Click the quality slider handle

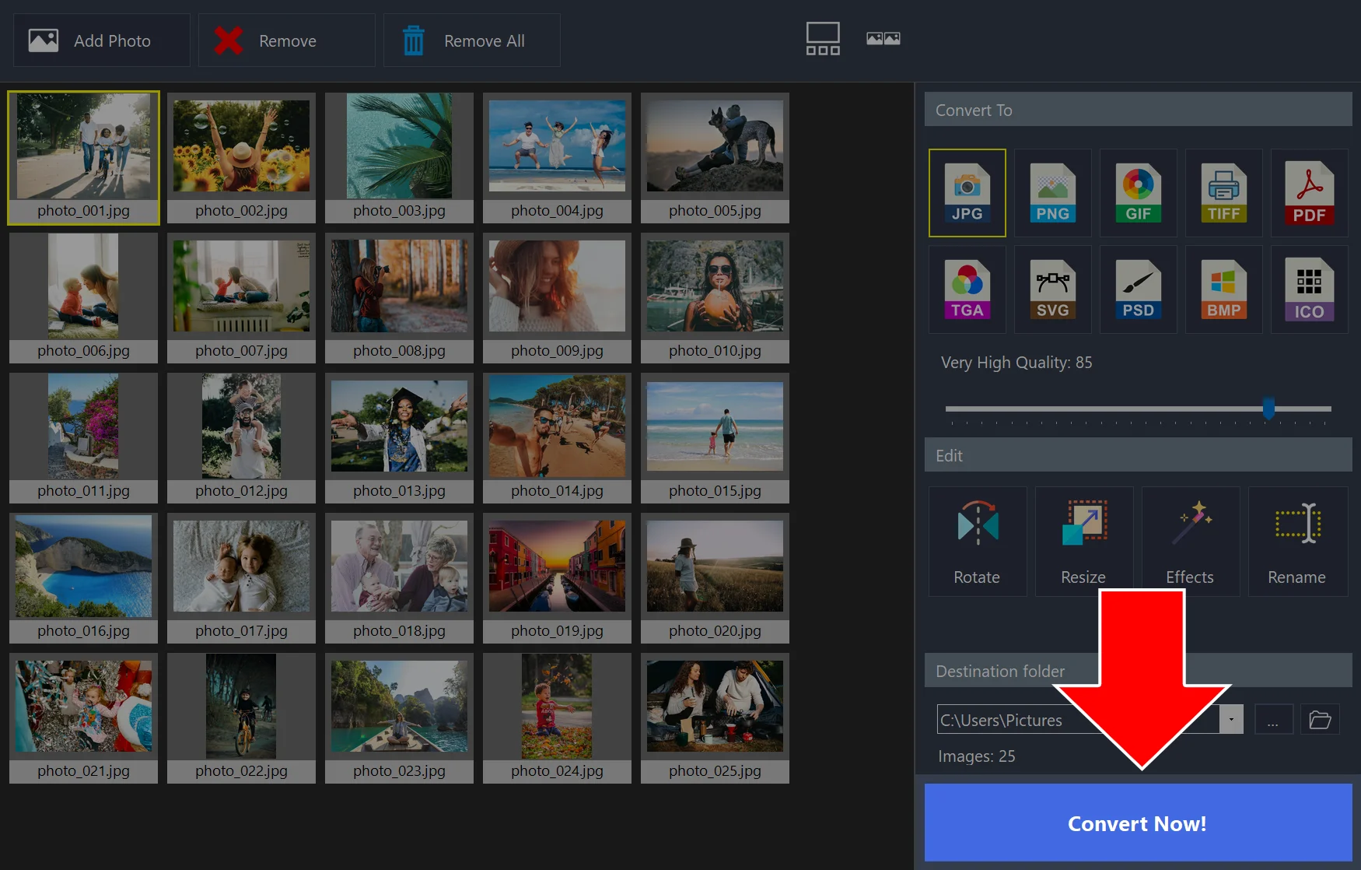tap(1268, 408)
